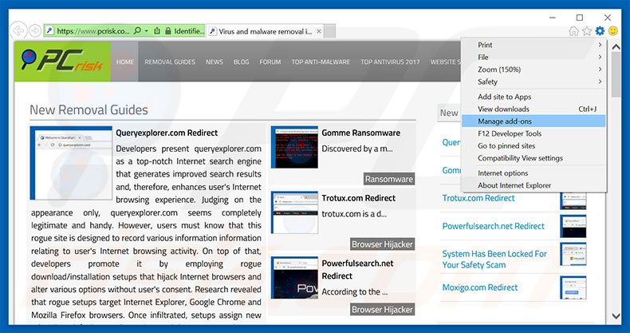Expand the Print submenu
Viewport: 630px width, 333px height.
pos(534,45)
